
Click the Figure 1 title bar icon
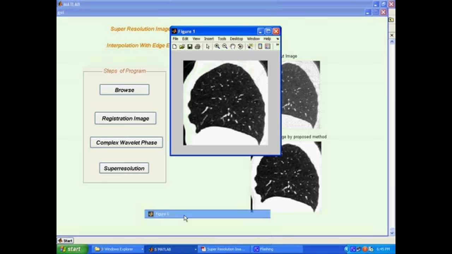coord(174,31)
